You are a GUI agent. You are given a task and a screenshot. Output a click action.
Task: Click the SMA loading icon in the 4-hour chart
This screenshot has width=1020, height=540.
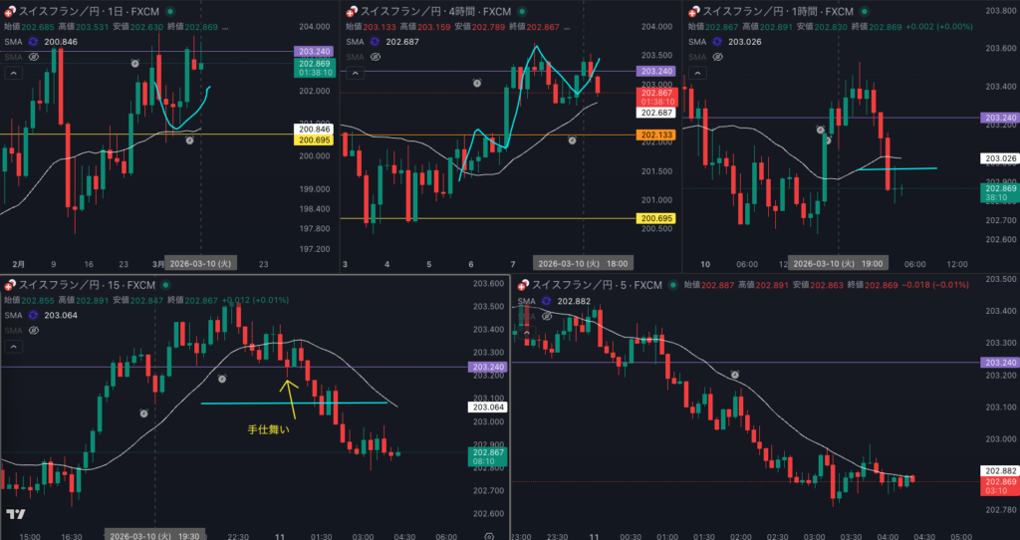tap(375, 42)
